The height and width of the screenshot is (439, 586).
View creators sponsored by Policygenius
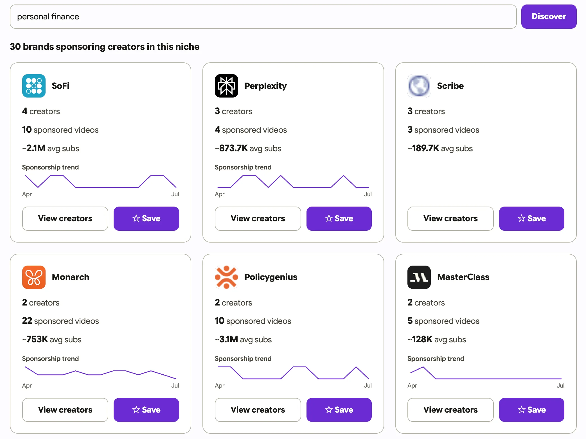click(258, 410)
